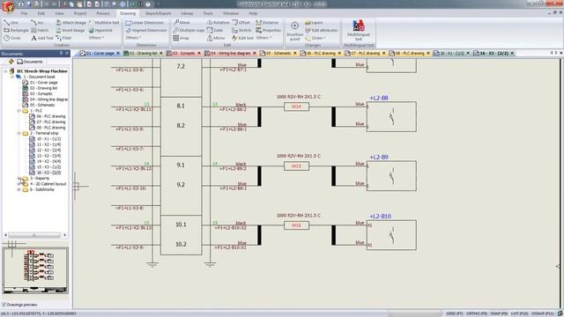The width and height of the screenshot is (564, 317).
Task: Click Insert Image in ribbon
Action: [x=70, y=30]
